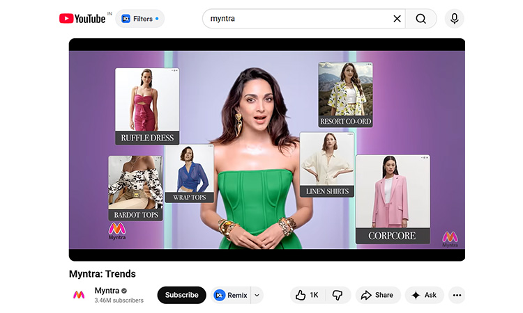Screen dimensions: 523x313
Task: Click the 3.46M subscribers text
Action: pyautogui.click(x=119, y=300)
